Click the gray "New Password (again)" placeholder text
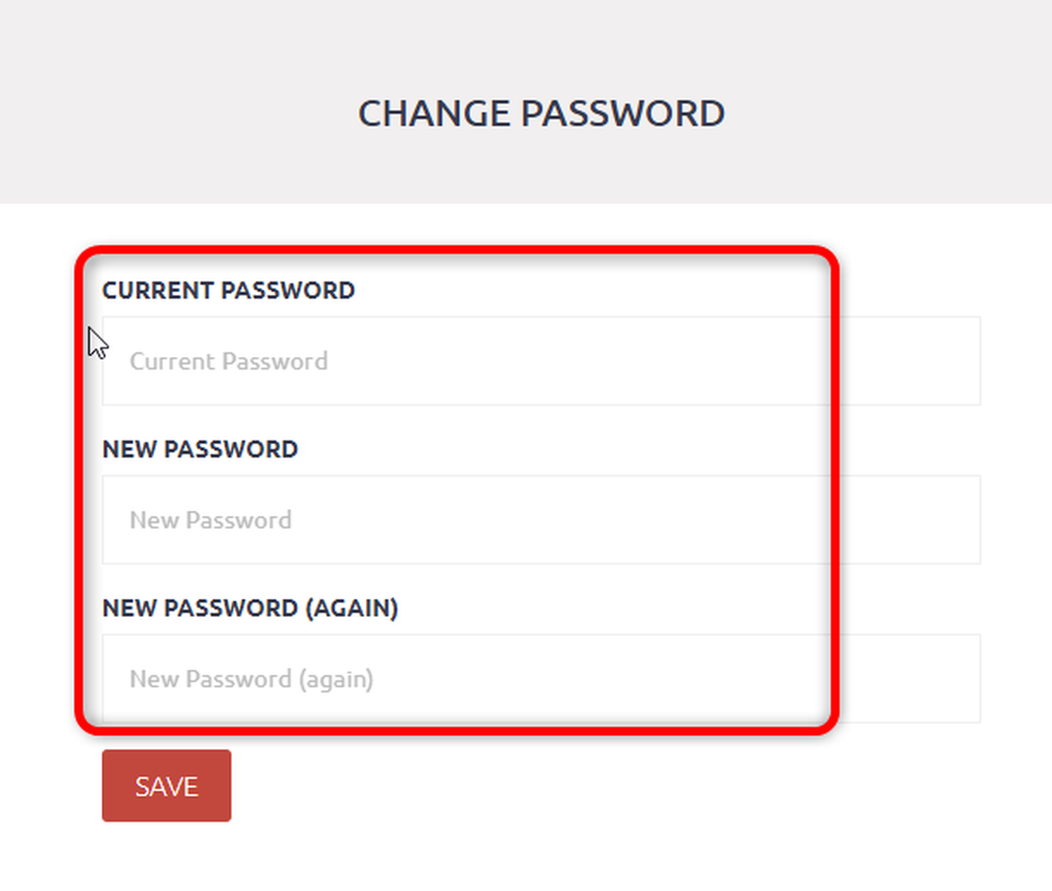Image resolution: width=1052 pixels, height=891 pixels. click(x=251, y=679)
